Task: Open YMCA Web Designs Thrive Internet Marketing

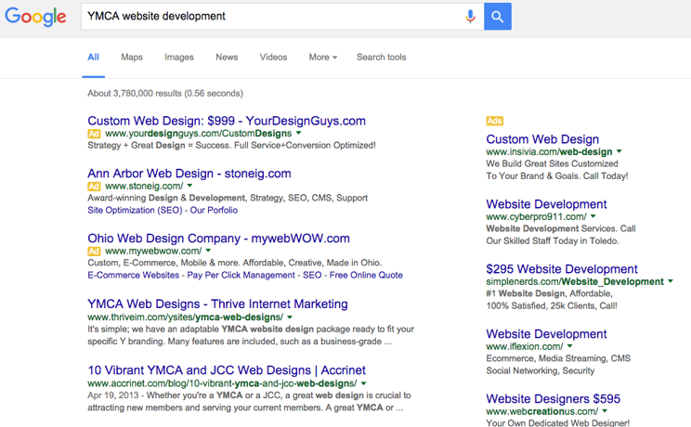Action: tap(217, 304)
